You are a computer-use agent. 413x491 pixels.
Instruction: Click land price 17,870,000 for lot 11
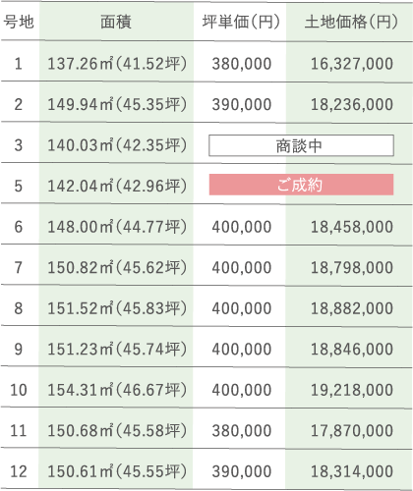352,431
